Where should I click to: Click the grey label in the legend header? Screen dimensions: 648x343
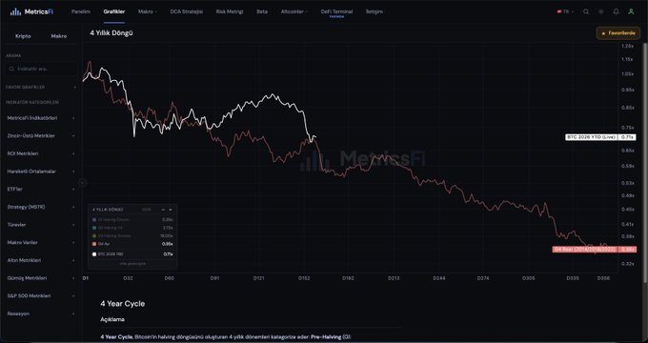[x=147, y=210]
